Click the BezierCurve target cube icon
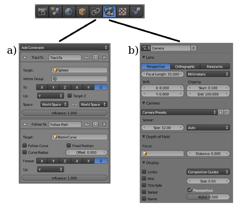Screen dimensions: 245x214 click(55, 137)
